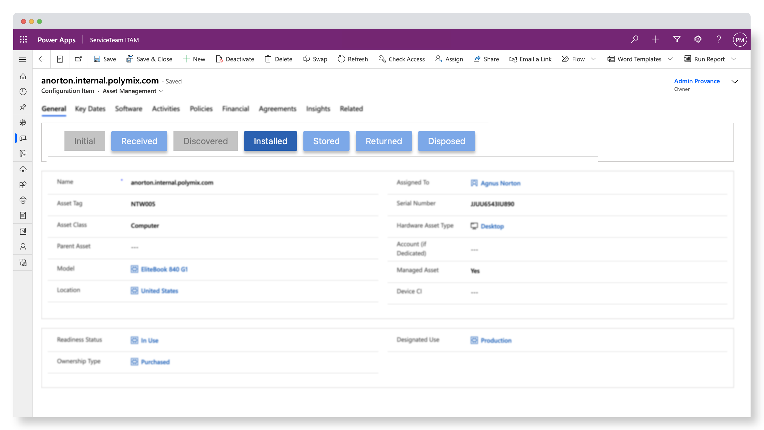Image resolution: width=764 pixels, height=430 pixels.
Task: Open Recent items using clock icon
Action: [x=23, y=92]
